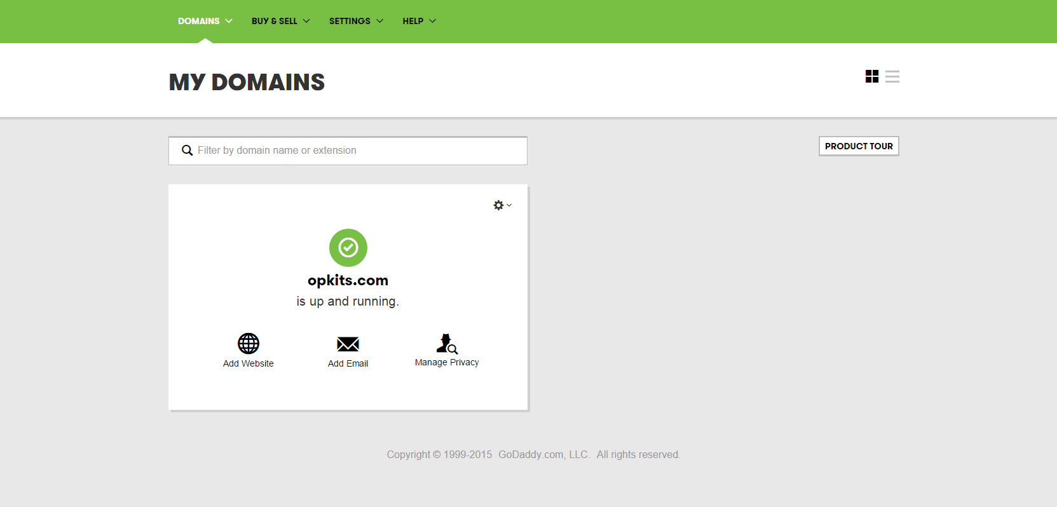This screenshot has height=507, width=1057.
Task: Click the green checkmark status icon
Action: pos(348,248)
